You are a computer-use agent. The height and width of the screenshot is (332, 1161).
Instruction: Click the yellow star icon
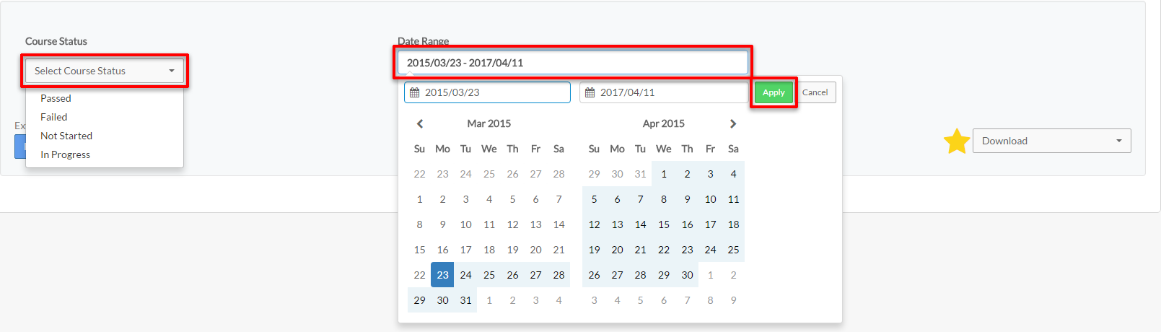click(957, 141)
